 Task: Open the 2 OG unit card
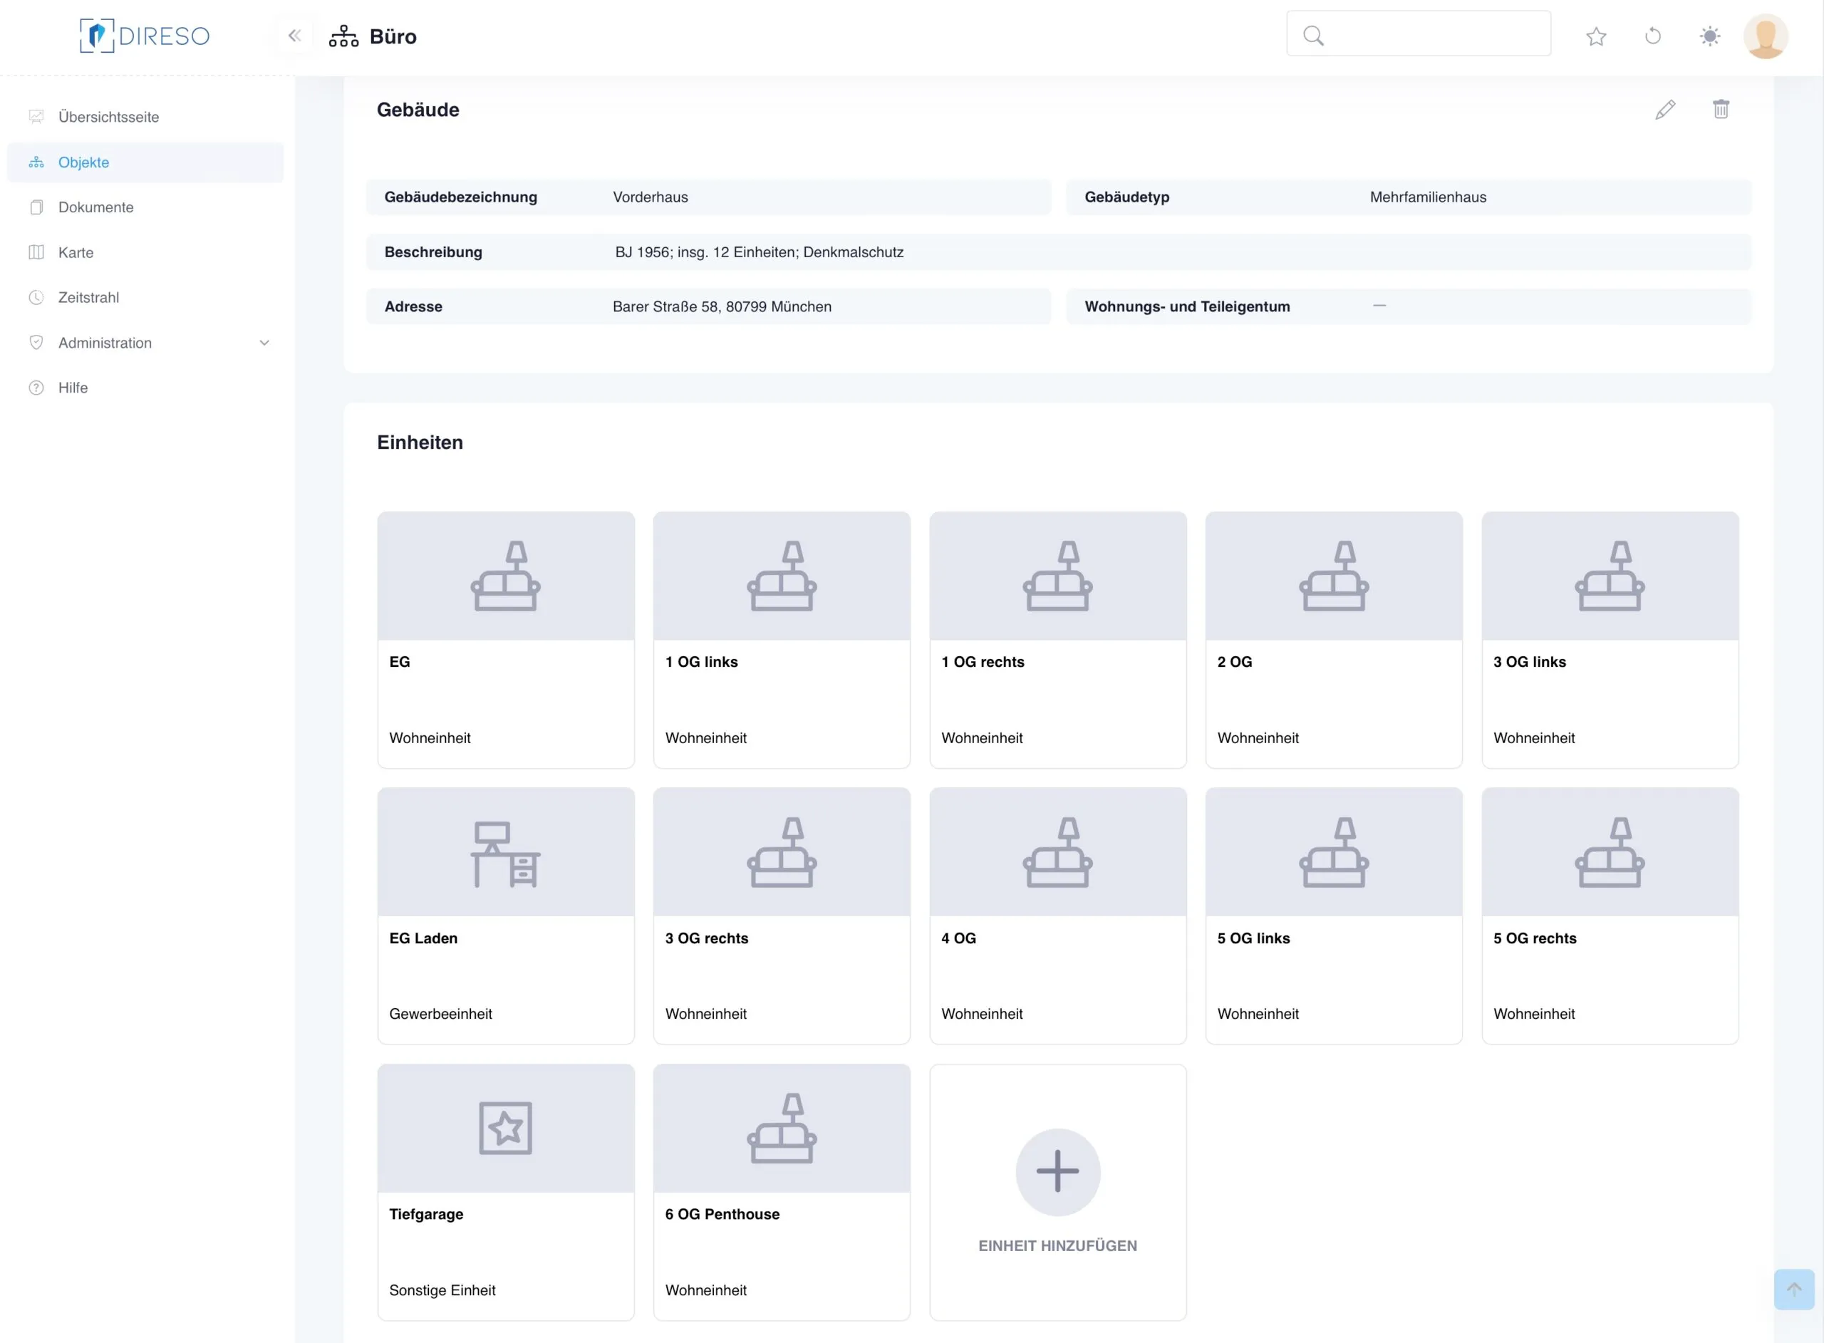tap(1334, 640)
